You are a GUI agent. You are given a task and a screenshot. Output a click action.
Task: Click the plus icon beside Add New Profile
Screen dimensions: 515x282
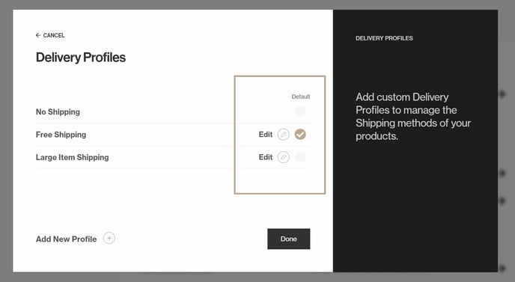click(109, 239)
